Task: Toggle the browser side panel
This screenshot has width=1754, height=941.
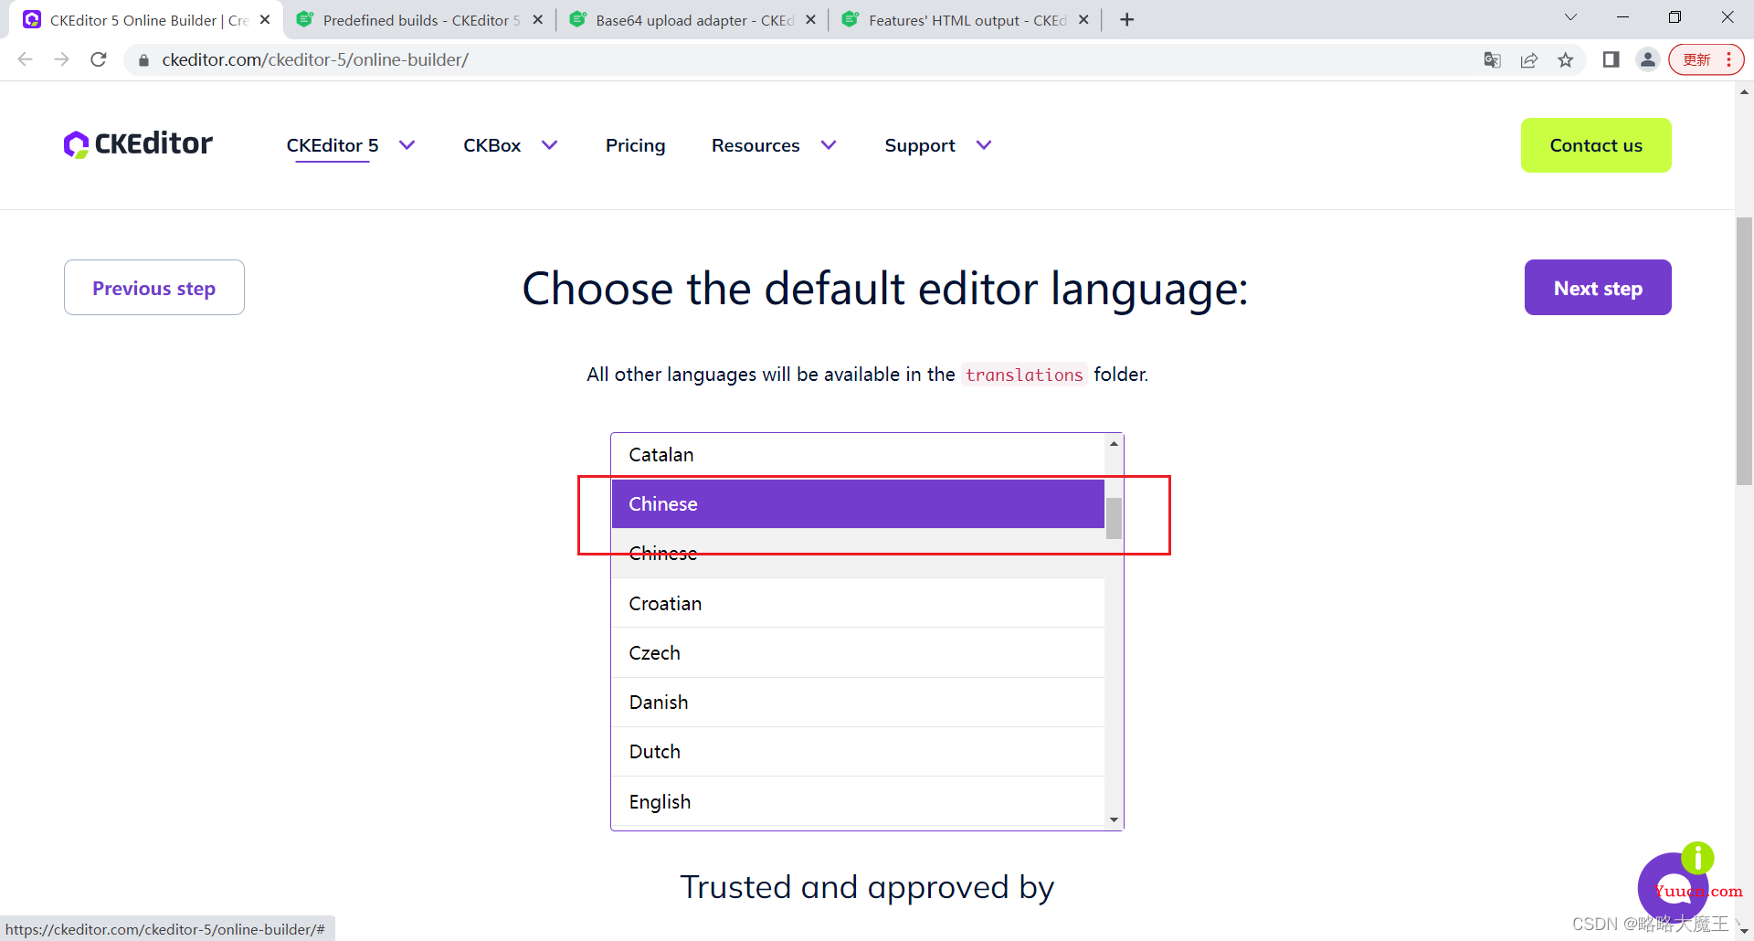Action: point(1611,59)
